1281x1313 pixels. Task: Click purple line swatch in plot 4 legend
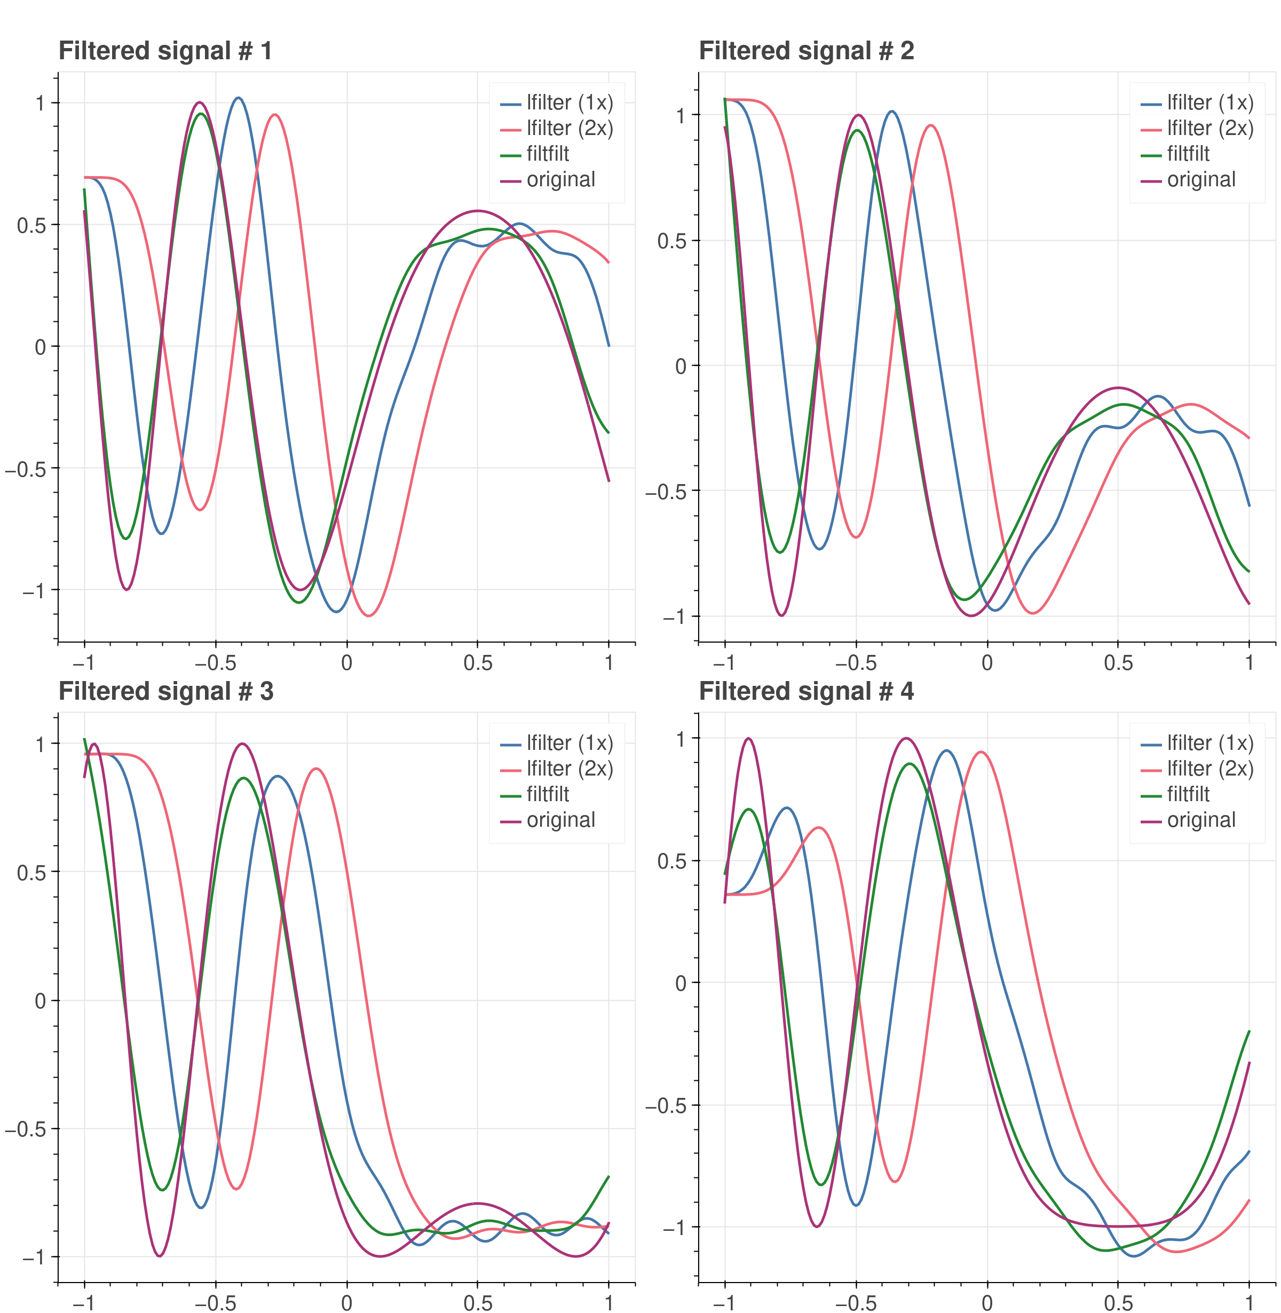tap(1151, 821)
